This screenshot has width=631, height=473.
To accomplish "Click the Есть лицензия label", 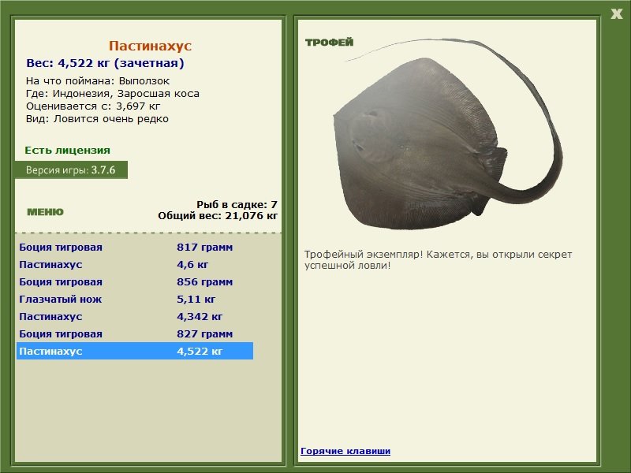I will (67, 150).
